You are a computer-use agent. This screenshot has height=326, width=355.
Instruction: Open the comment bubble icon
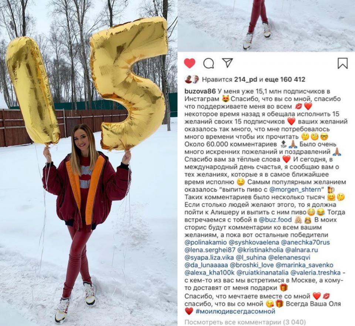pos(209,63)
